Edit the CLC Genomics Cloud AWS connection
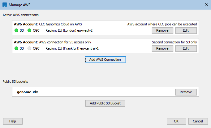Screen dimensions: 211x128 pyautogui.click(x=186, y=30)
